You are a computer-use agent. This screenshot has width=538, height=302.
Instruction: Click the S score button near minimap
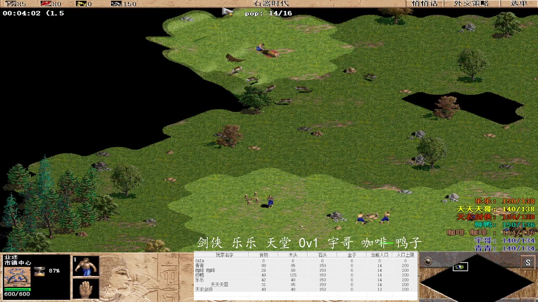coord(528,263)
